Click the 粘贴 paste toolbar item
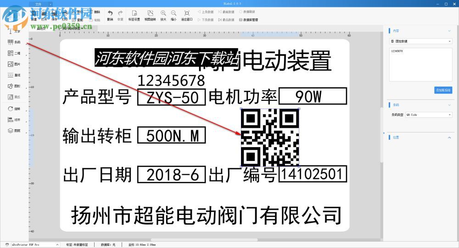Screen dimensions: 459x248 (x=95, y=20)
